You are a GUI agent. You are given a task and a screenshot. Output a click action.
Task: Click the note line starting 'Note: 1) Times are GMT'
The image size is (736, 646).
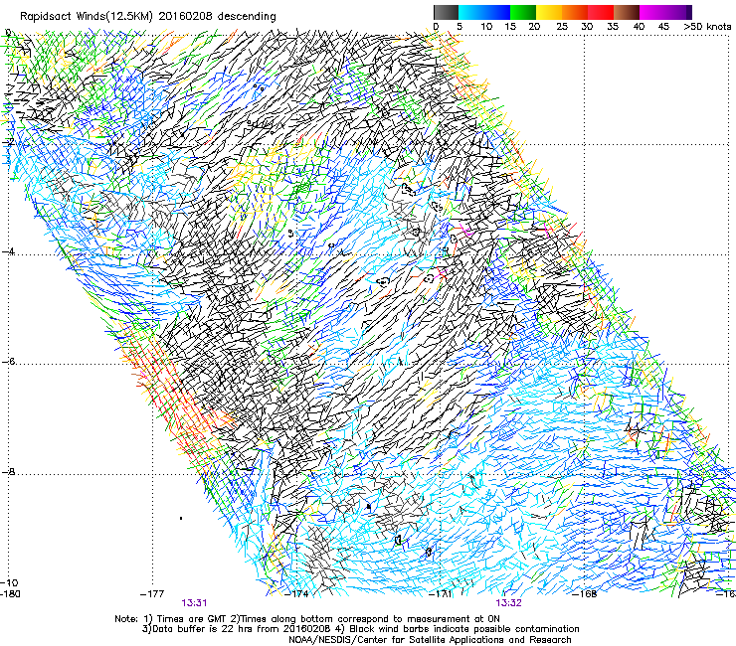[307, 619]
